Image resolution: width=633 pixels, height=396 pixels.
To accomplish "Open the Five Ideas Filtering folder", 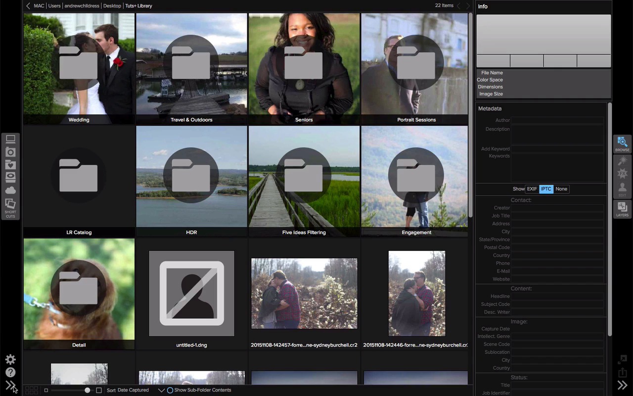I will coord(304,181).
